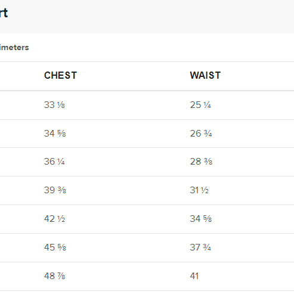Viewport: 294px width, 294px height.
Task: Select waist value 37 ¾
Action: point(200,247)
